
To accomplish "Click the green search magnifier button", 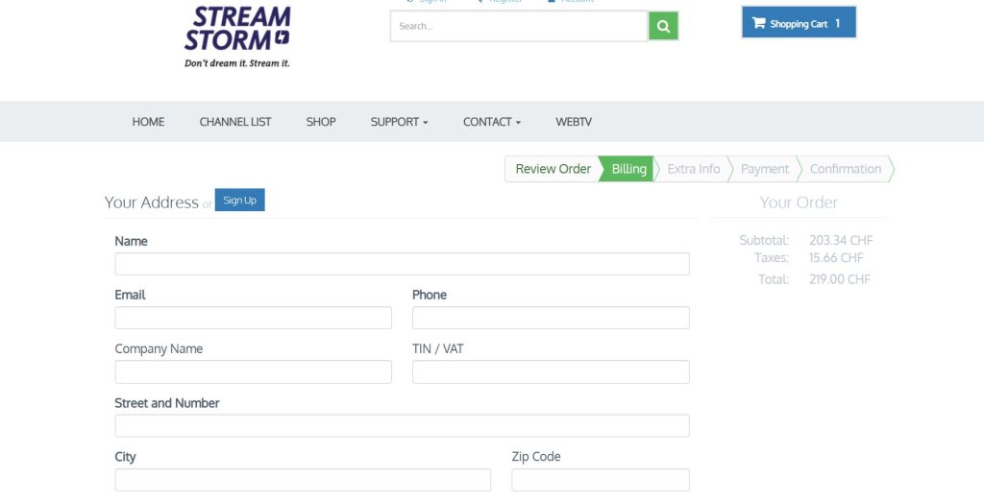I will 663,26.
